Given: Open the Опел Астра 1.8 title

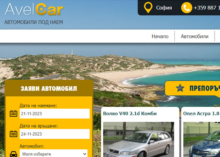Looking at the screenshot, I should [x=201, y=114].
